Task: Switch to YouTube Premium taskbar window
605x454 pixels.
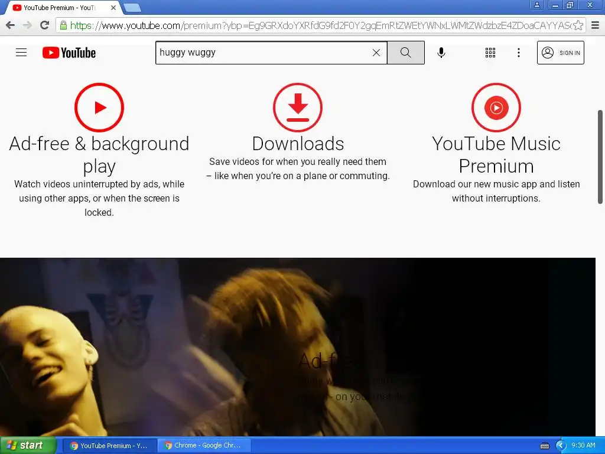Action: (x=109, y=446)
